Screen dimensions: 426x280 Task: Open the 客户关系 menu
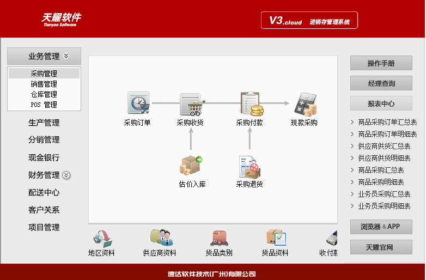[x=44, y=210]
